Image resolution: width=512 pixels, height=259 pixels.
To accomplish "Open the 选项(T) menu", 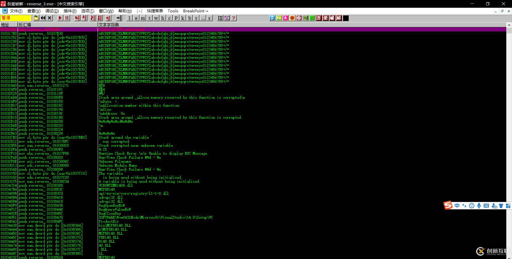I will (87, 11).
